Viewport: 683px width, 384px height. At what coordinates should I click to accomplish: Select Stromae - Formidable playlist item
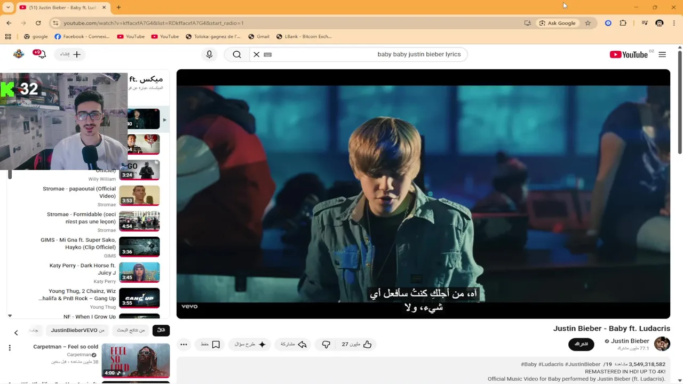pyautogui.click(x=81, y=218)
